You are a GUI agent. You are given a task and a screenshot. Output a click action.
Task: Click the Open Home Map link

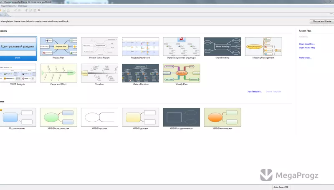click(307, 47)
